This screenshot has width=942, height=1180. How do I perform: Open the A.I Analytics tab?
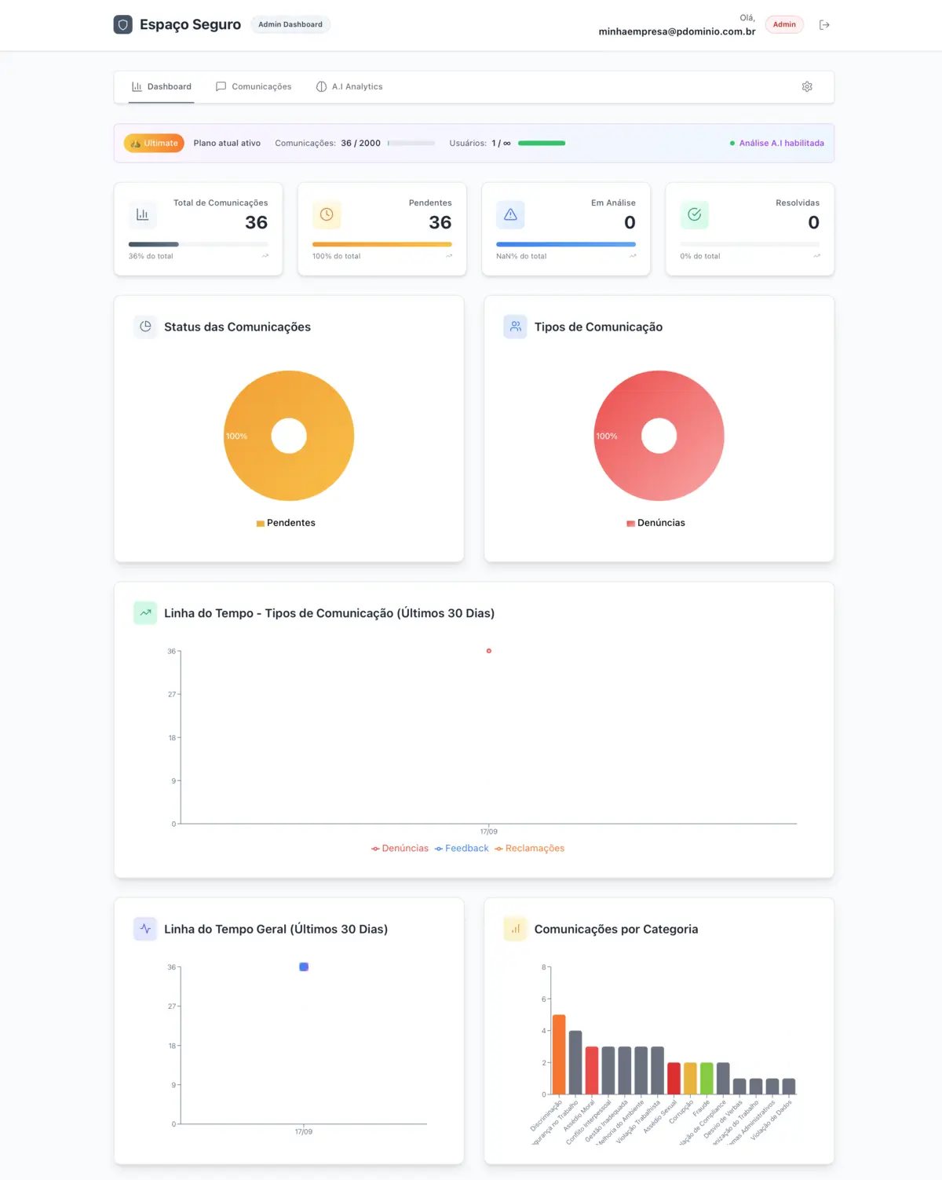349,86
